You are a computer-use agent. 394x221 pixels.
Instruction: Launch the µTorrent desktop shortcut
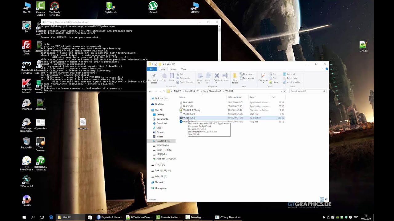(153, 8)
